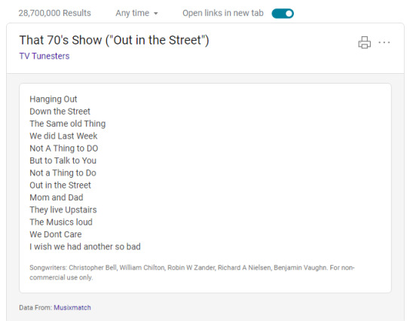Click the Songwriters credits text
This screenshot has height=321, width=407.
pos(192,273)
